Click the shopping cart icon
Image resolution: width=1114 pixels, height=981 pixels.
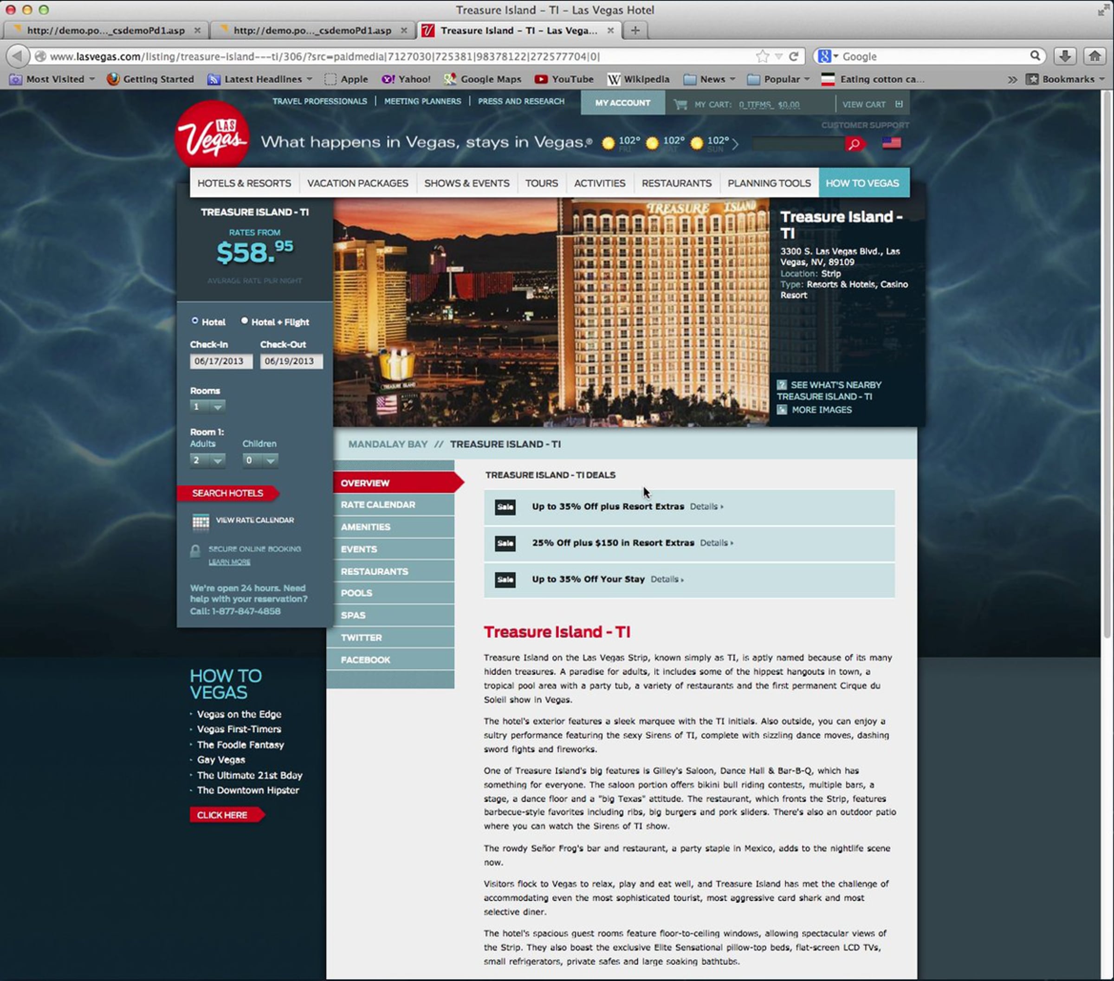[680, 104]
